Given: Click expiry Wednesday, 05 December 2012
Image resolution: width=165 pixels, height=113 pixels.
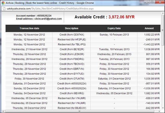Looking at the screenshot, I should pyautogui.click(x=114, y=93).
